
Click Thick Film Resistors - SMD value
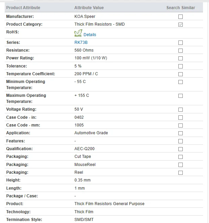tap(100, 24)
